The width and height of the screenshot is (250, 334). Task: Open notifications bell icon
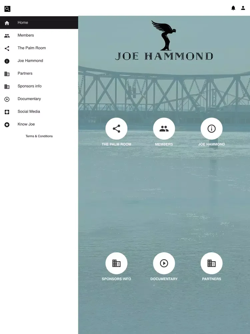[x=233, y=8]
